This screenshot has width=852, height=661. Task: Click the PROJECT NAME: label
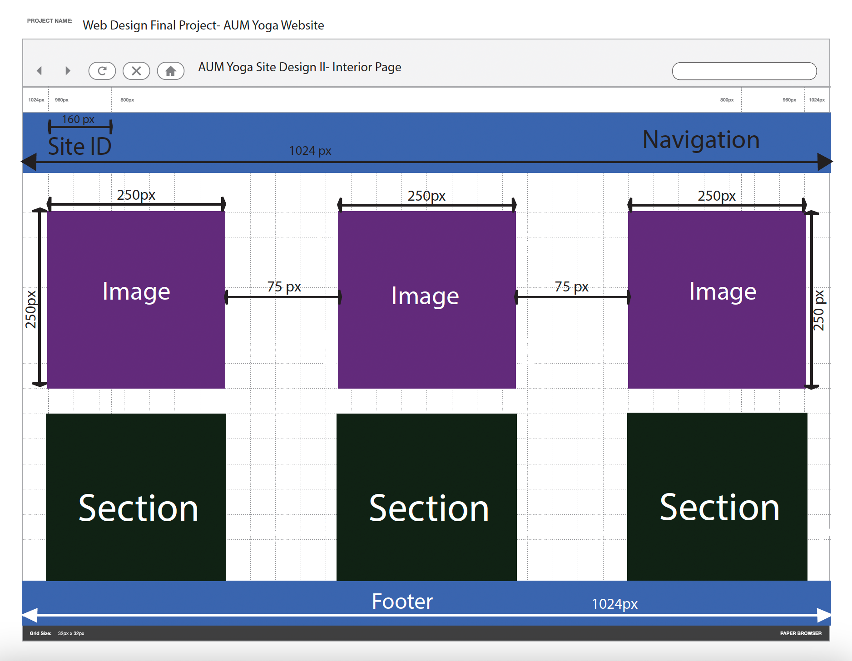coord(50,21)
